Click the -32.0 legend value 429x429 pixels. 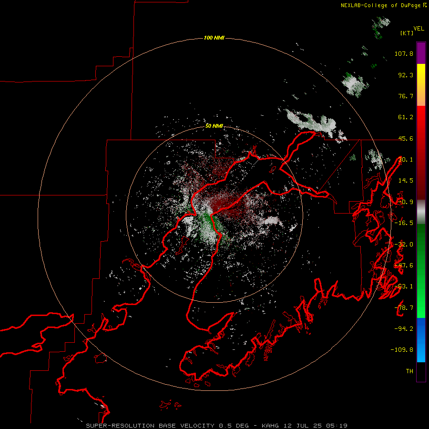tap(404, 244)
